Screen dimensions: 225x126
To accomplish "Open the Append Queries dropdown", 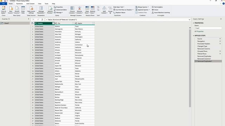I will pyautogui.click(x=142, y=10).
